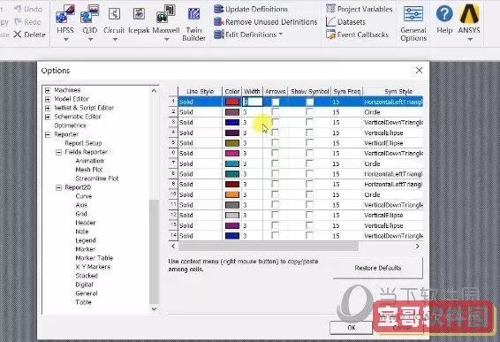Click the Restore Defaults button

(x=378, y=268)
